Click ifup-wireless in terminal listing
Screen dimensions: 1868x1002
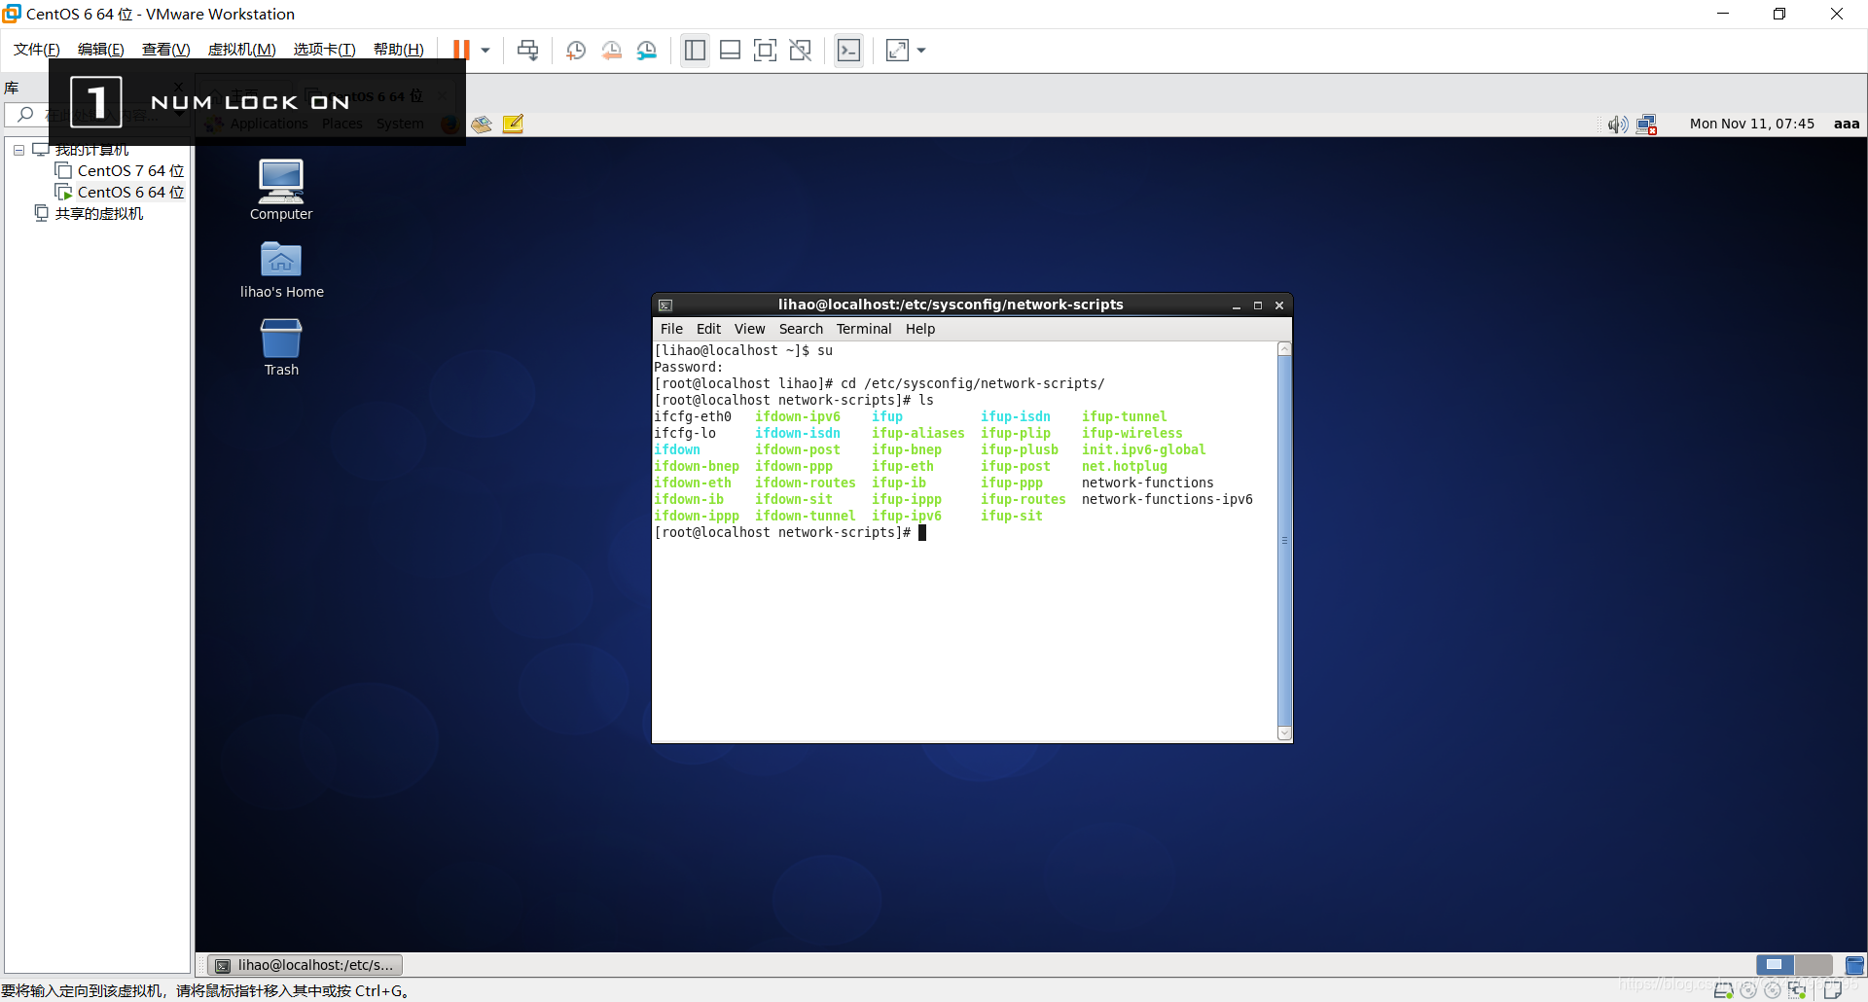pos(1132,433)
